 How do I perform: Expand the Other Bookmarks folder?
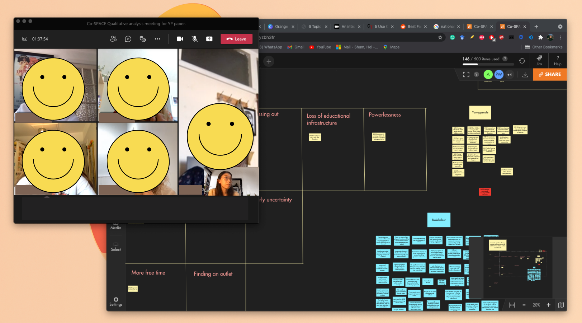pos(544,47)
